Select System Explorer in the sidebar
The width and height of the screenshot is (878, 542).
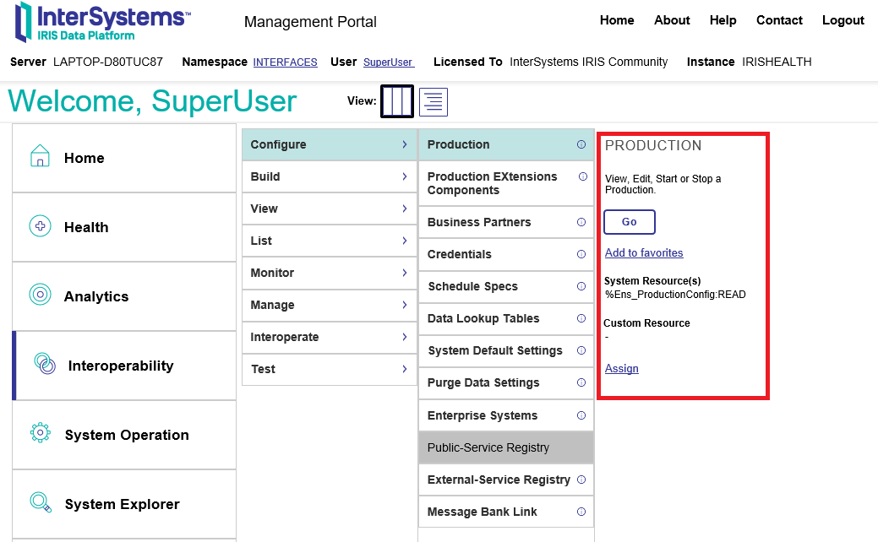pos(124,505)
